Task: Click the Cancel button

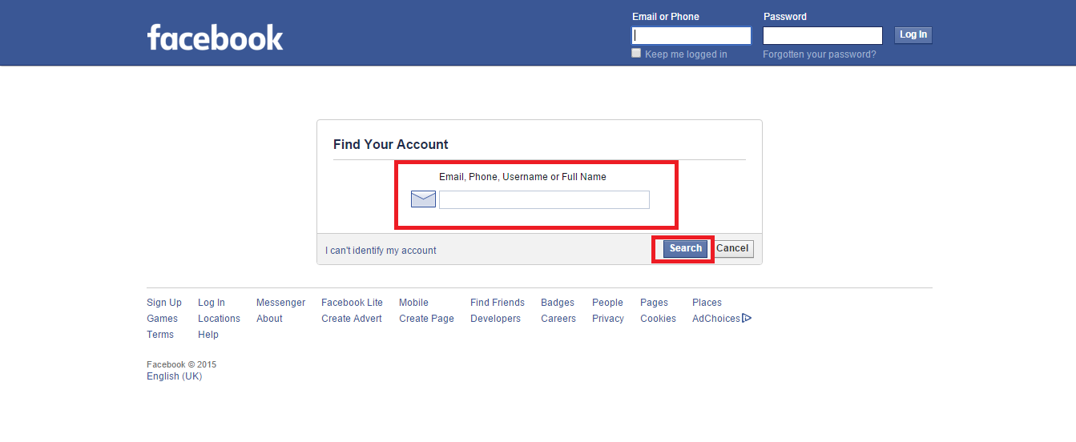Action: tap(732, 248)
